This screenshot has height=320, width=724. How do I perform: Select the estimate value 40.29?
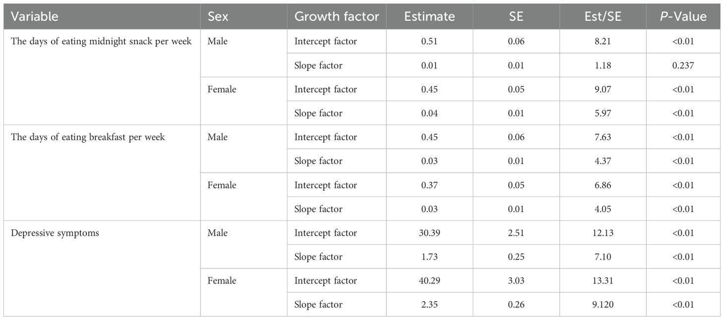point(429,280)
